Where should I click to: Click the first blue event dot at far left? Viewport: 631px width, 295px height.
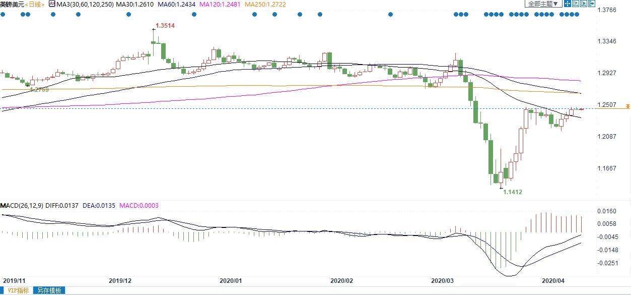[x=3, y=14]
